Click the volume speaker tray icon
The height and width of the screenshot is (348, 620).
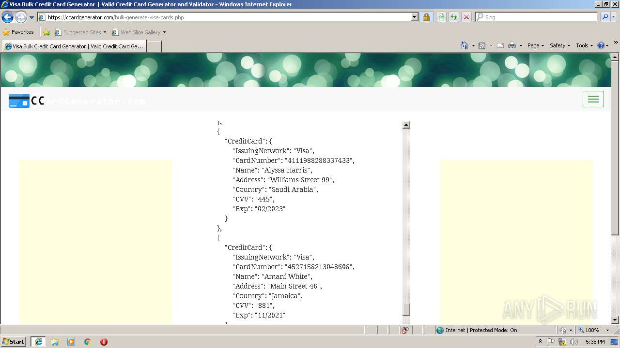click(573, 342)
